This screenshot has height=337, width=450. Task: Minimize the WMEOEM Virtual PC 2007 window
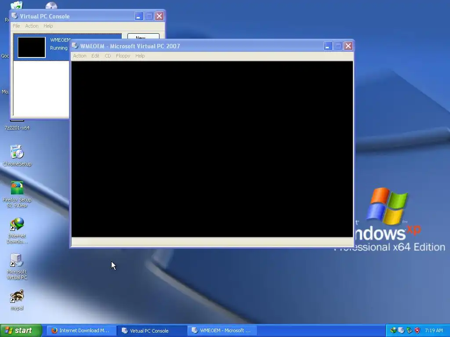pyautogui.click(x=327, y=46)
